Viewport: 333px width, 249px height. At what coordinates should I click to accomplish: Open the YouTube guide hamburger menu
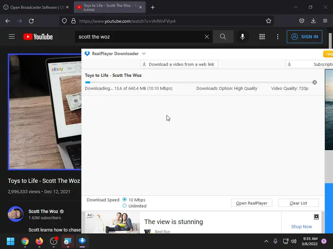12,37
